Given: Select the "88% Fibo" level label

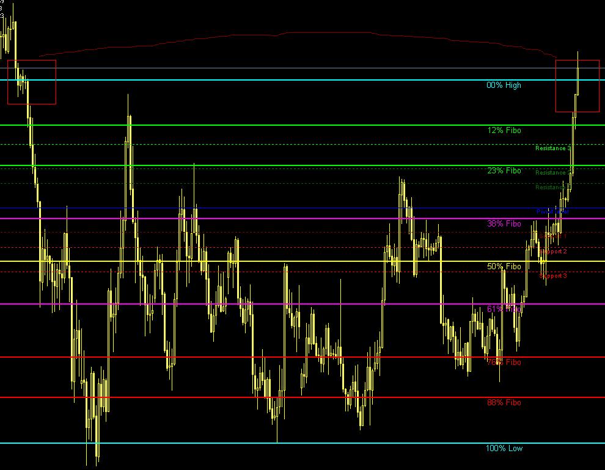Looking at the screenshot, I should coord(504,403).
